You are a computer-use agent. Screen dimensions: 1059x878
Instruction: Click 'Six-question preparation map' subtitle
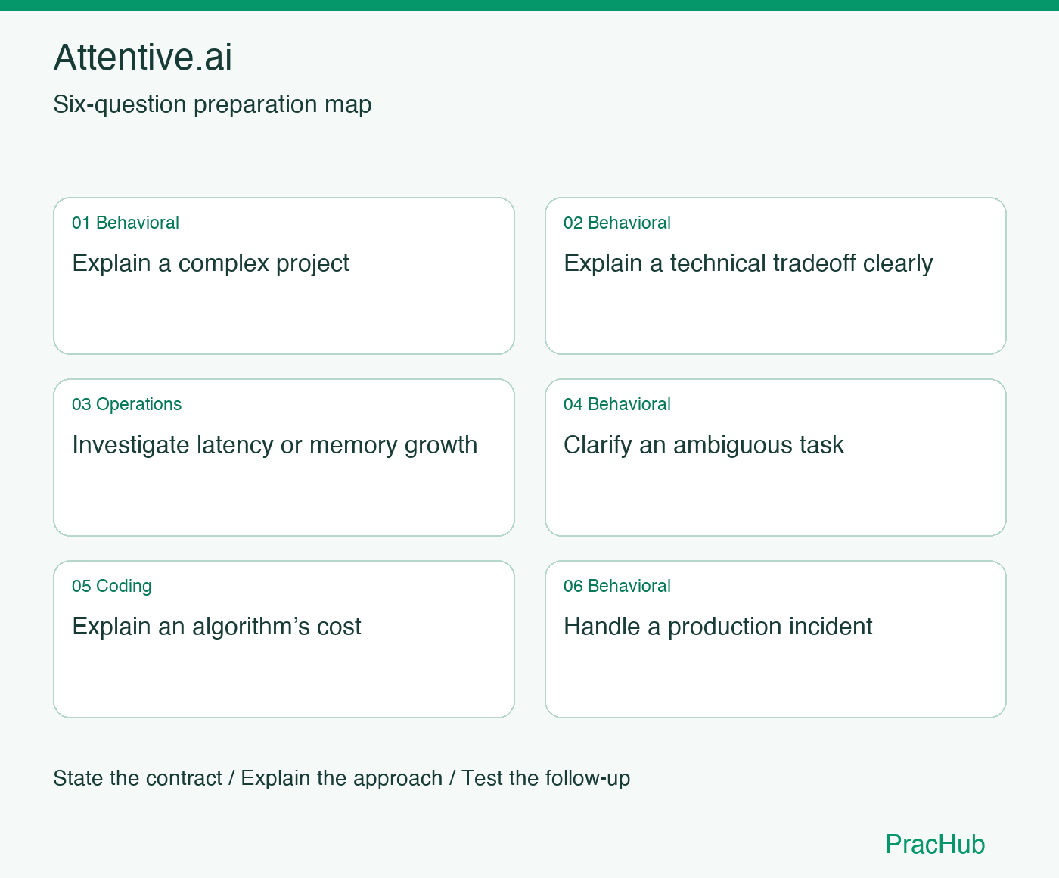(x=213, y=104)
